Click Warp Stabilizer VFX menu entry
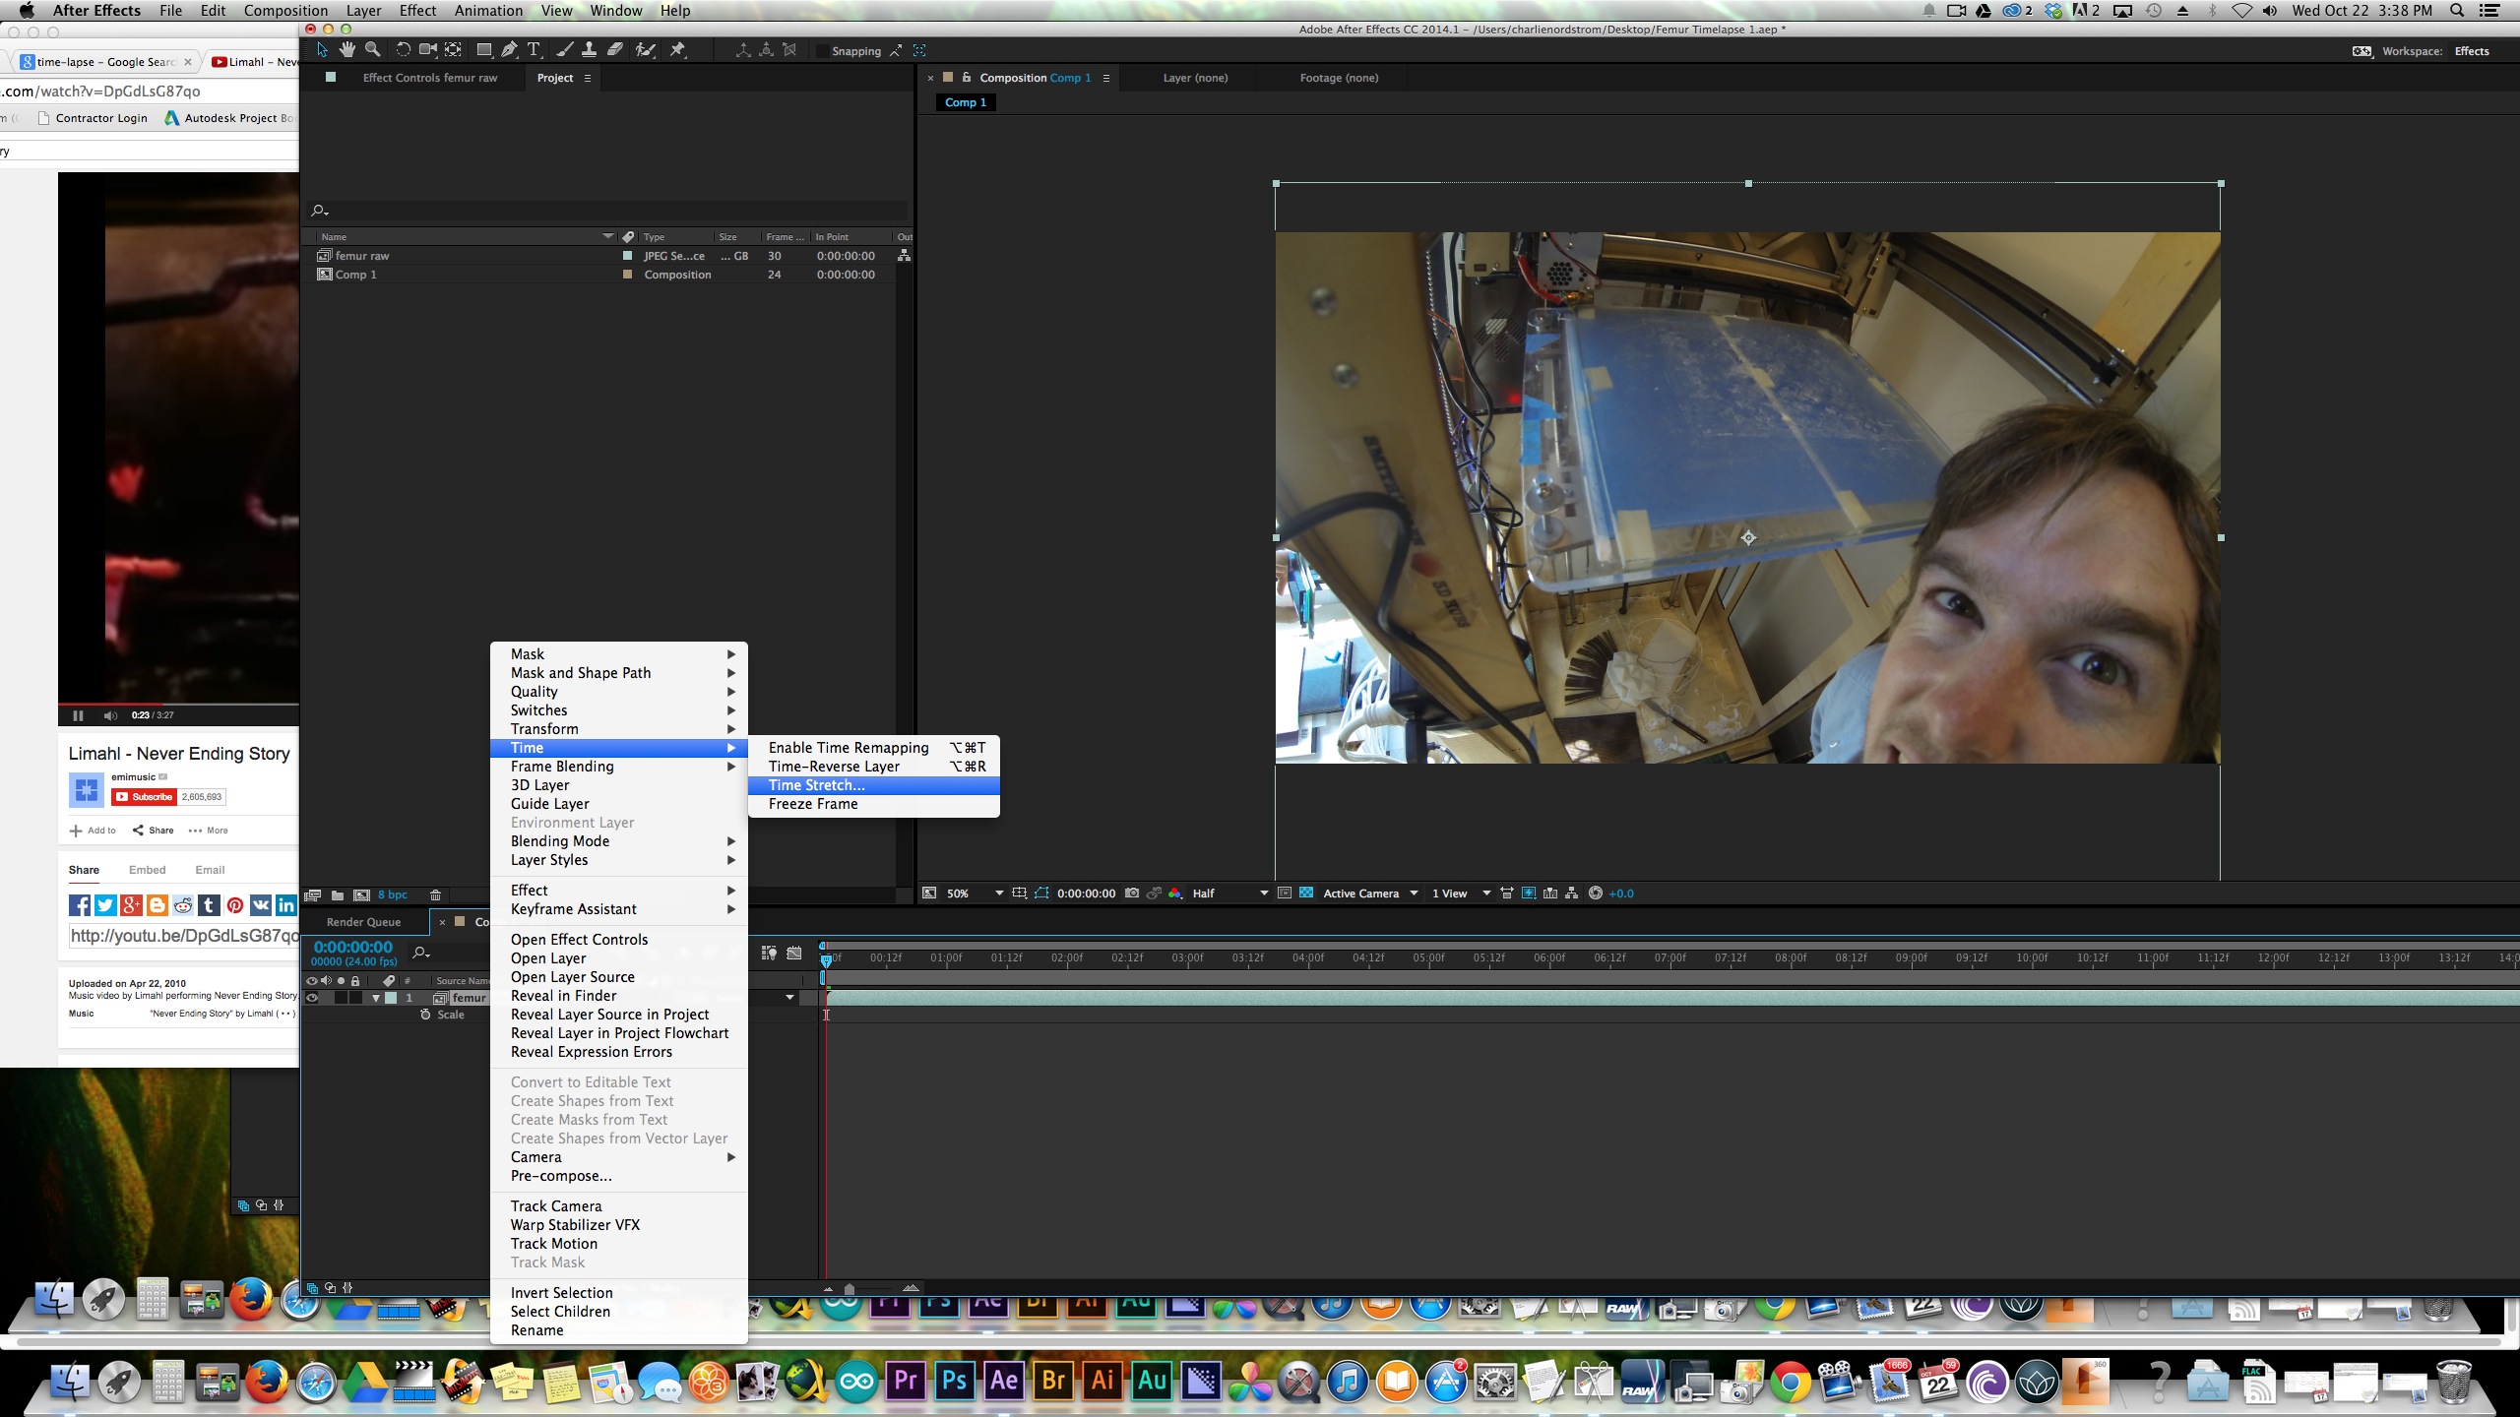This screenshot has height=1417, width=2520. pyautogui.click(x=619, y=1225)
